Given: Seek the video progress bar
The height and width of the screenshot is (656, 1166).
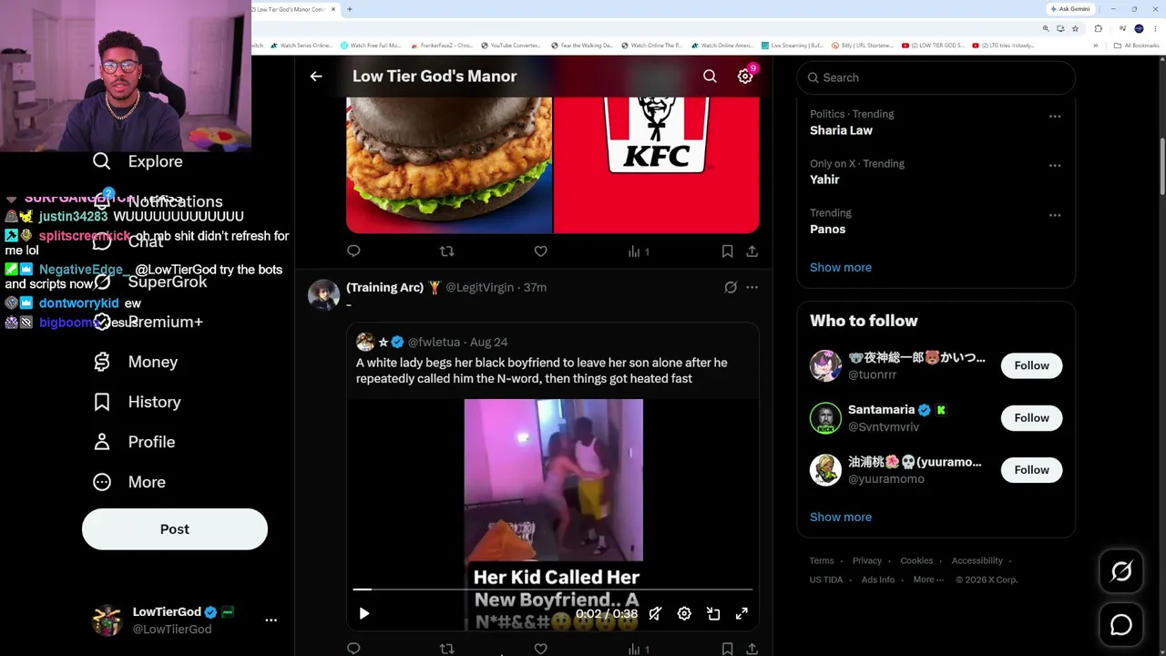Looking at the screenshot, I should [x=553, y=589].
